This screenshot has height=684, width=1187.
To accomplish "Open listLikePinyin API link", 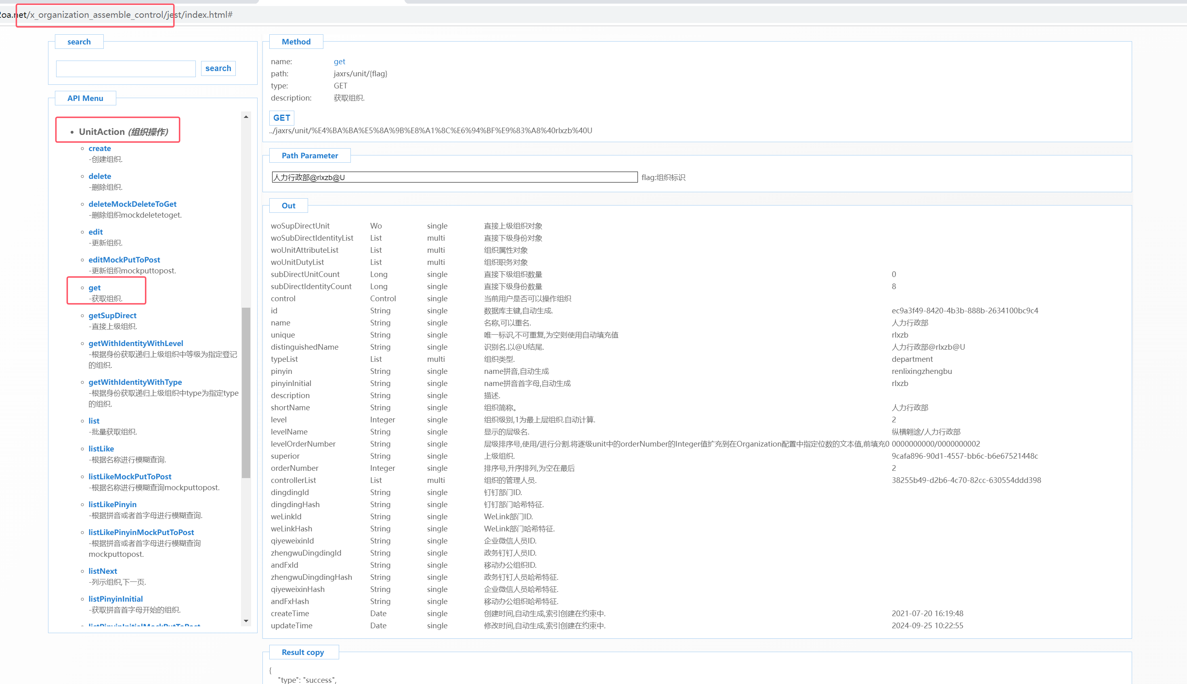I will (x=112, y=505).
